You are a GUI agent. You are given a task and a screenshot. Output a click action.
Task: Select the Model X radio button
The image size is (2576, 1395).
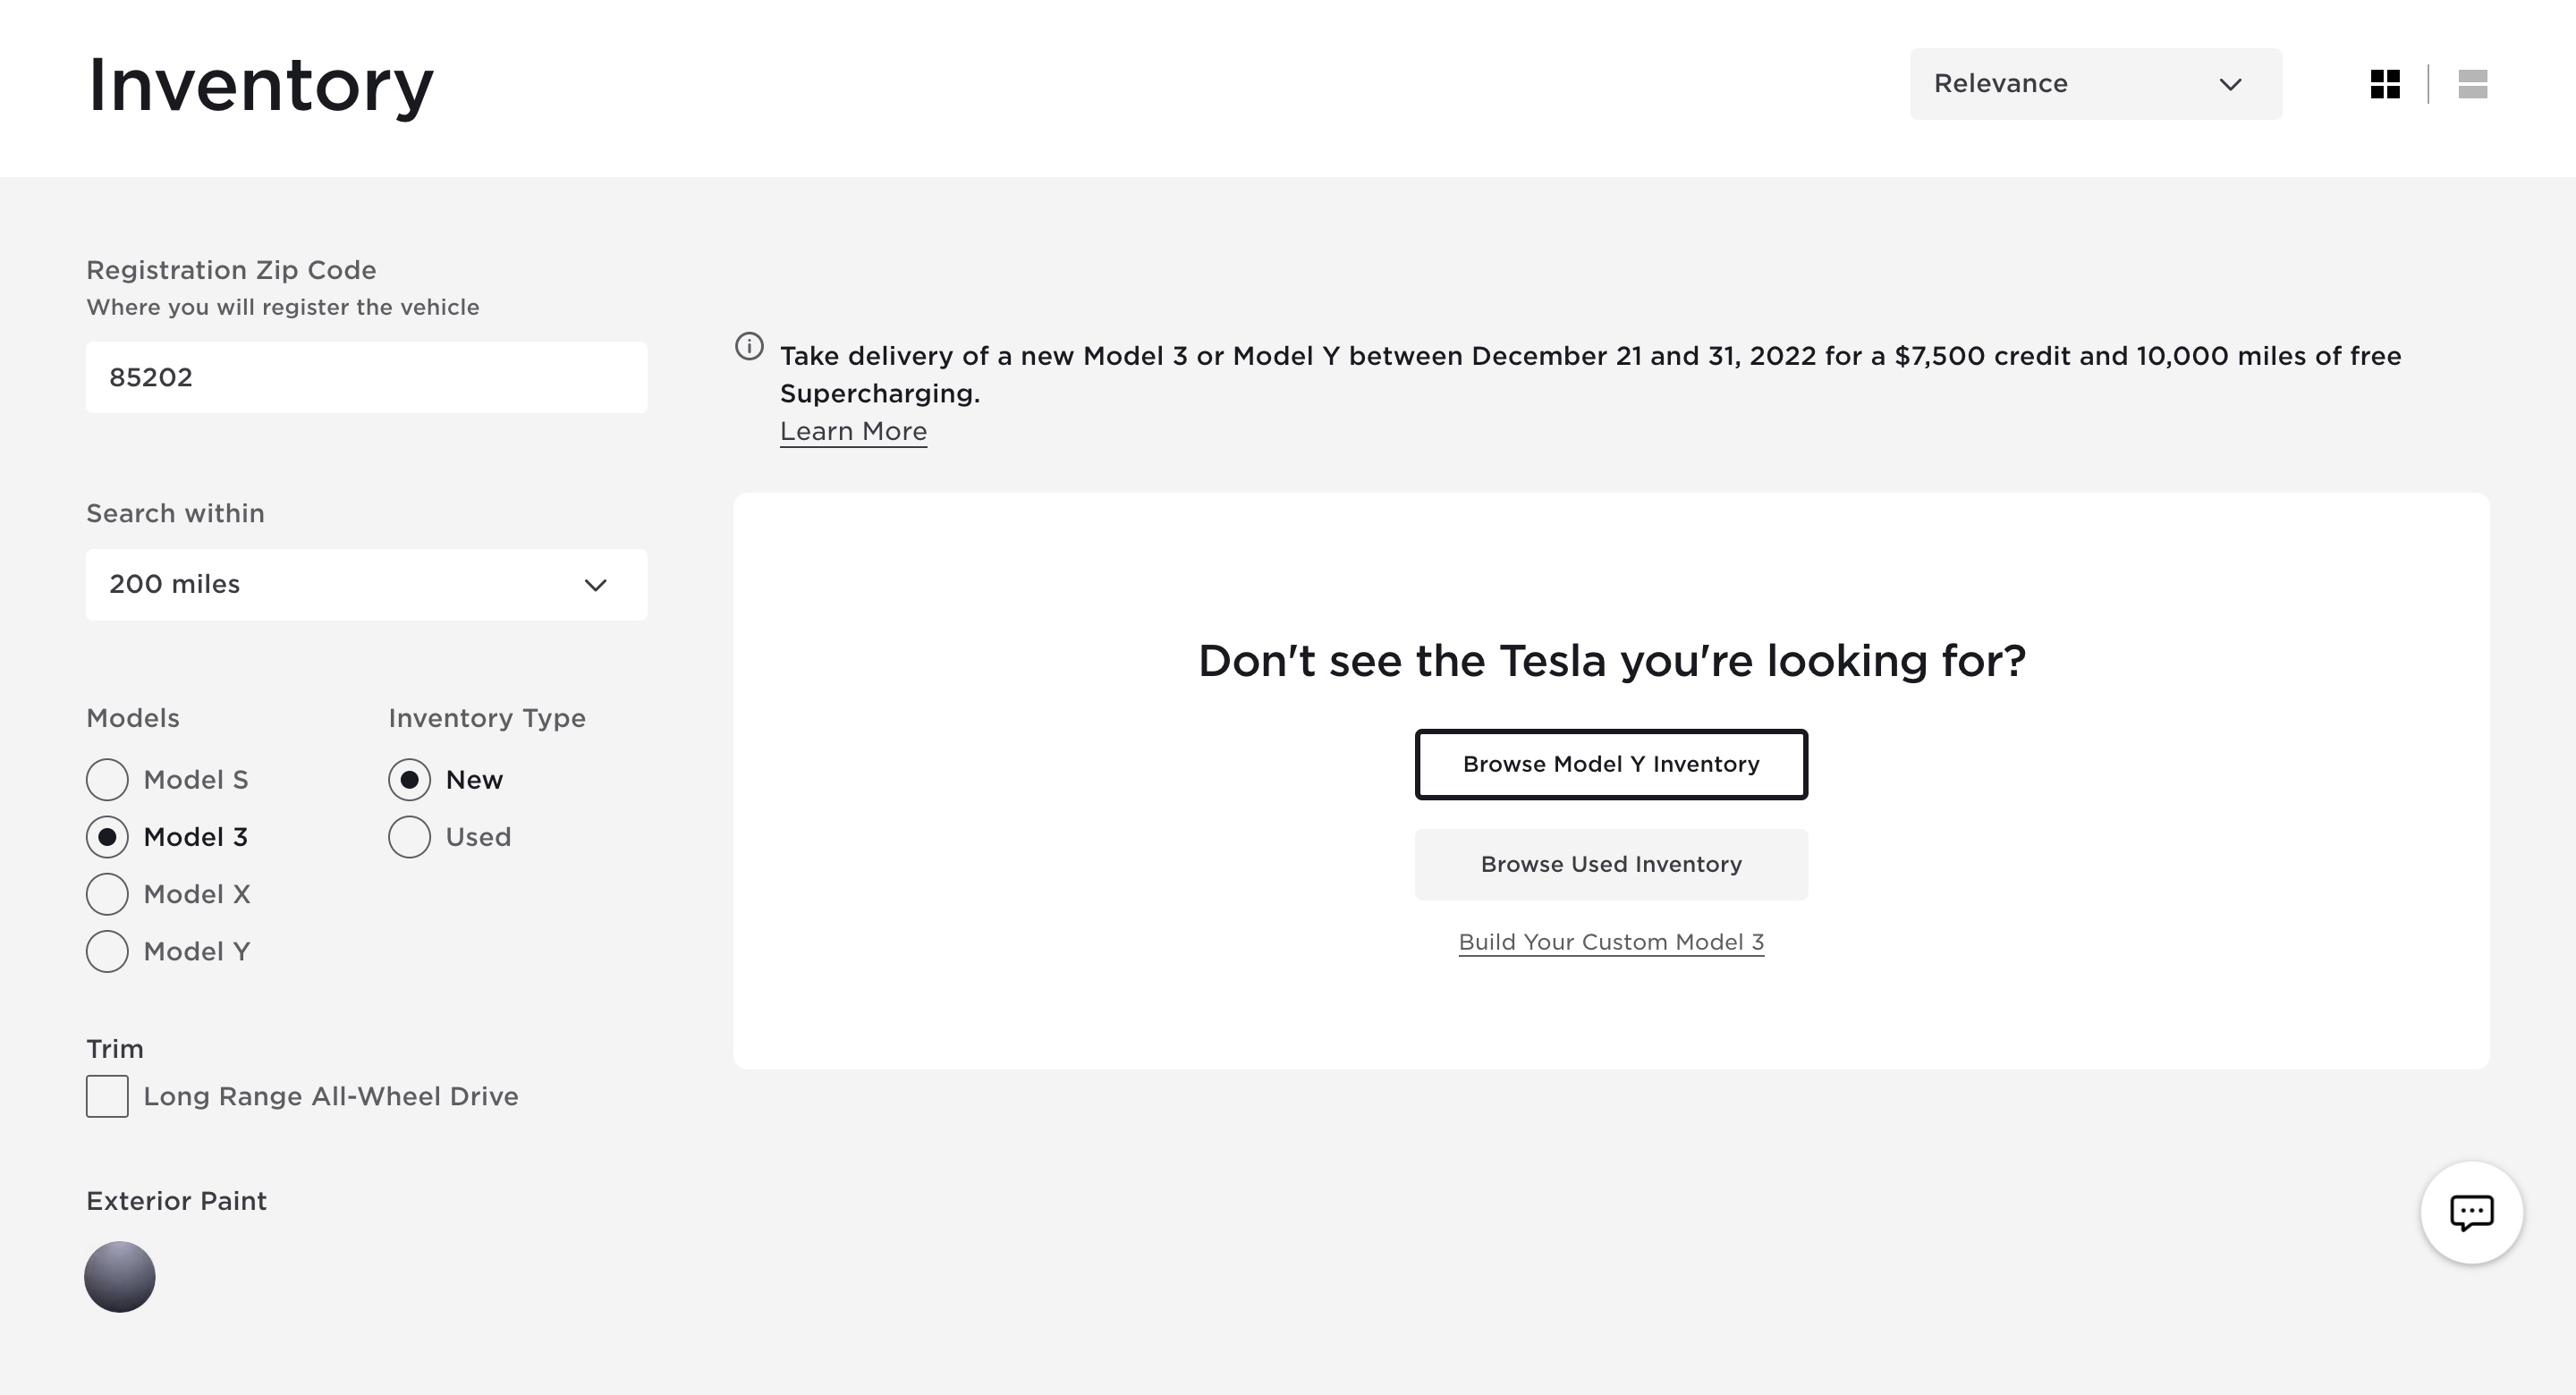point(107,894)
